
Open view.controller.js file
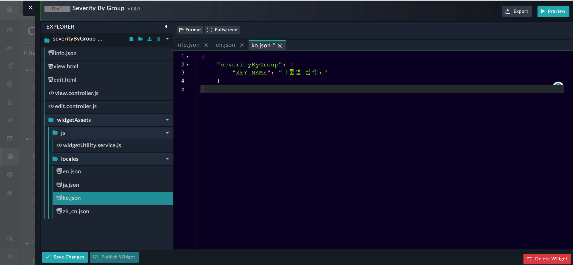(109, 93)
